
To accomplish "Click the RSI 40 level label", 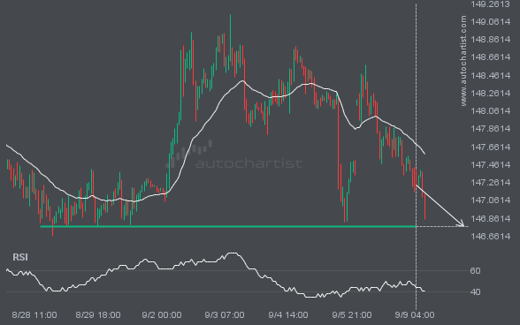I will click(x=475, y=291).
